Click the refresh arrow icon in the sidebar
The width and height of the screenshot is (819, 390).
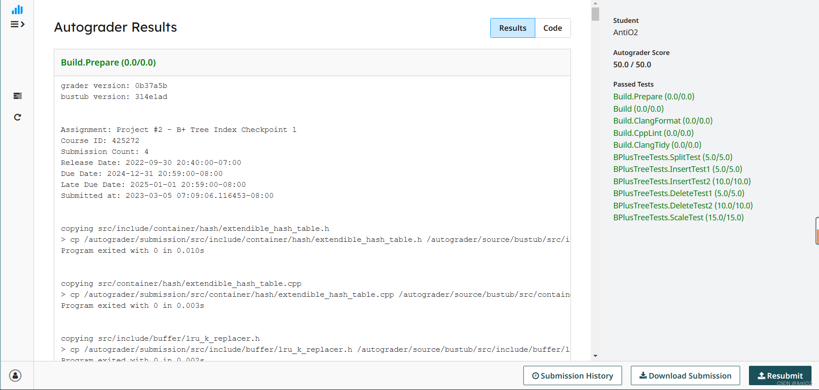(17, 117)
